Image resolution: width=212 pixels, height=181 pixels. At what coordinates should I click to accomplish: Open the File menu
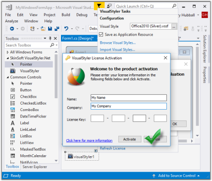(x=8, y=15)
